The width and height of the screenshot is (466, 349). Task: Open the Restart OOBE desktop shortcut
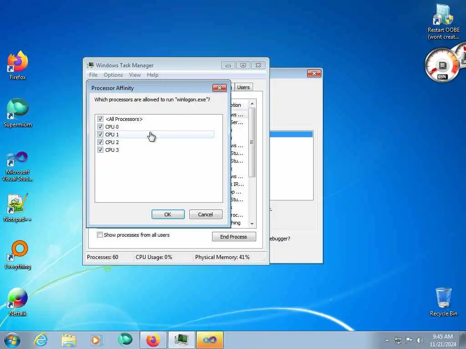[443, 22]
